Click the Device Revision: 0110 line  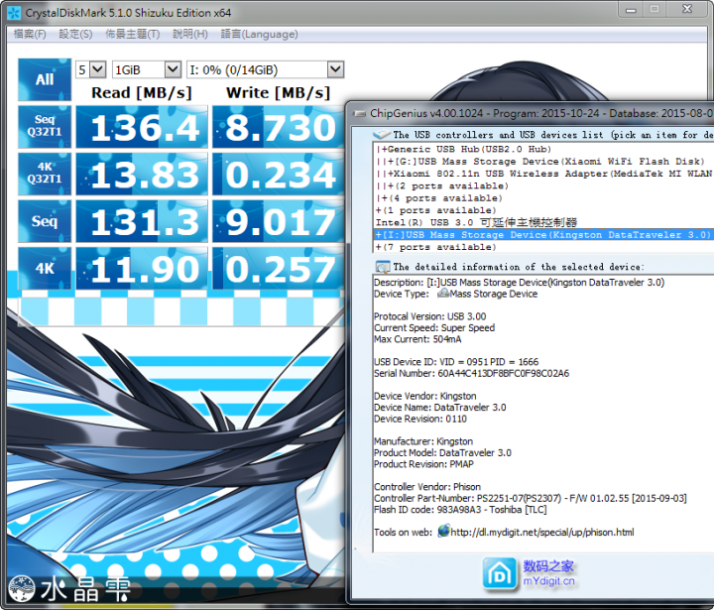click(x=420, y=419)
